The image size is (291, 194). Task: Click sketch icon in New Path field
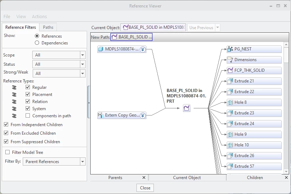click(114, 37)
